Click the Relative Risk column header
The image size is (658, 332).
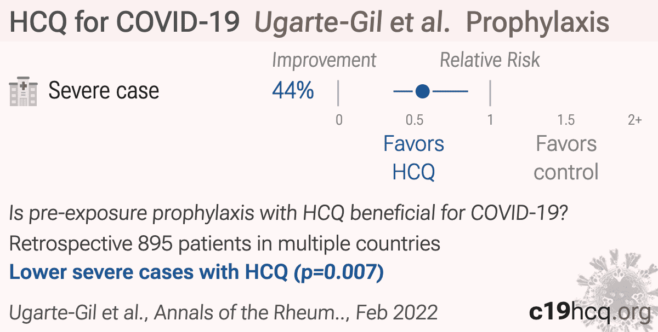490,60
